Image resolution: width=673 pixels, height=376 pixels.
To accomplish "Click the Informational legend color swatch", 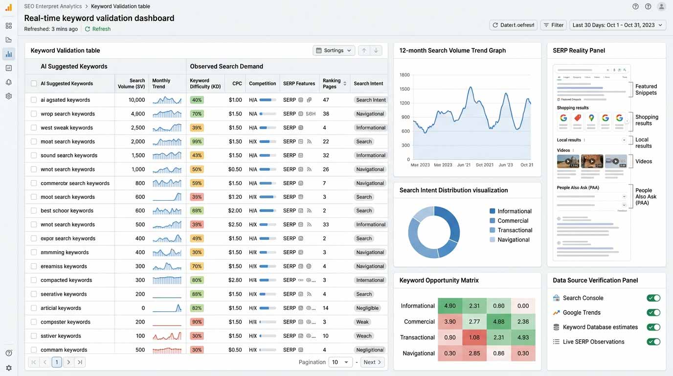I will pos(493,211).
